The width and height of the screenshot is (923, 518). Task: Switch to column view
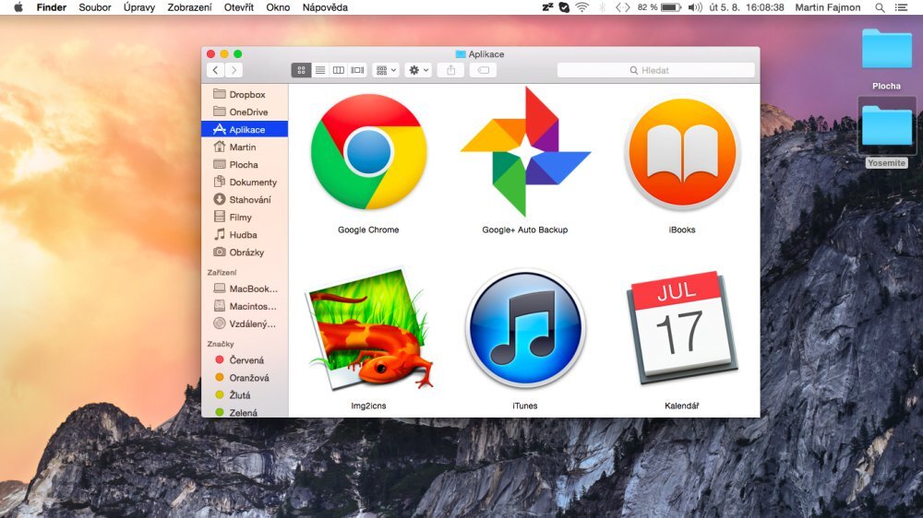pos(339,70)
